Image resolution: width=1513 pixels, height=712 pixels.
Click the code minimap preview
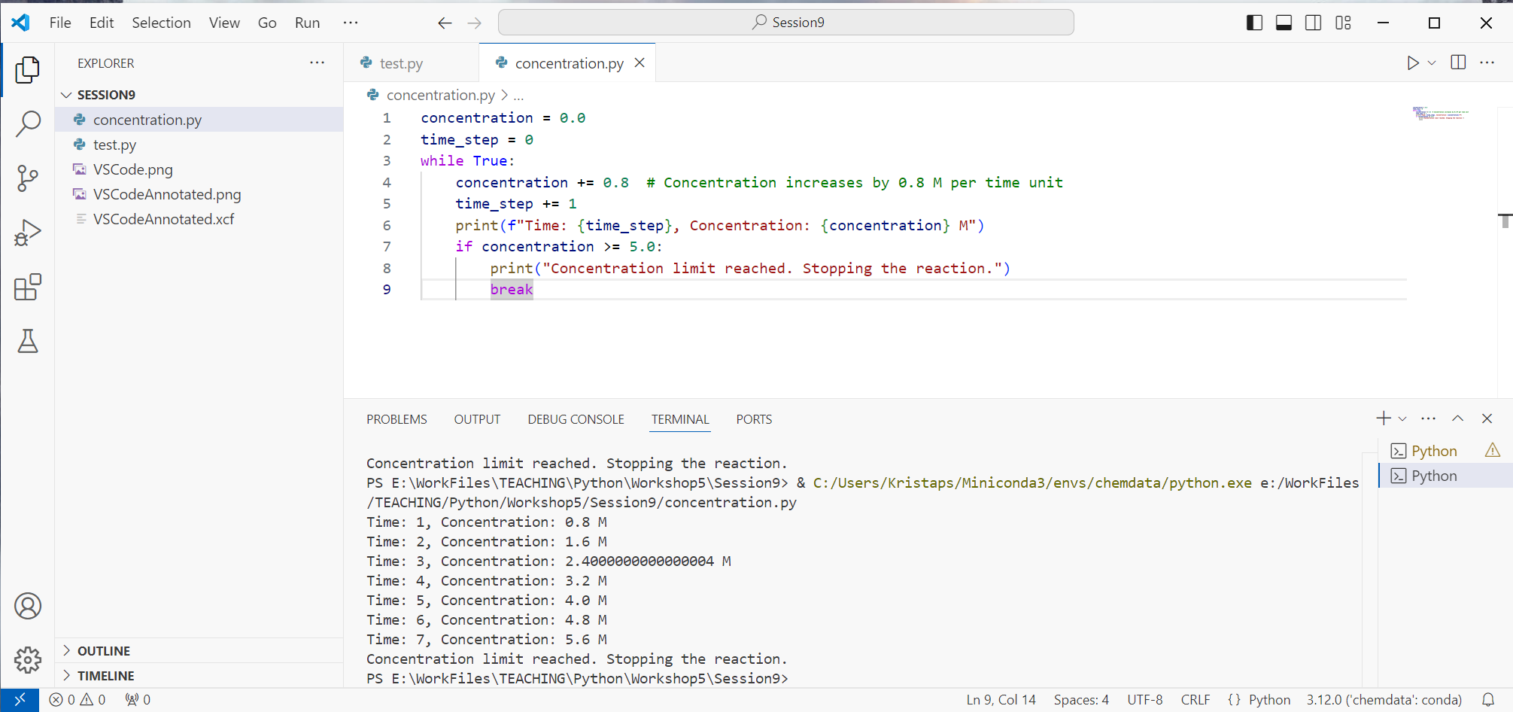(x=1441, y=114)
